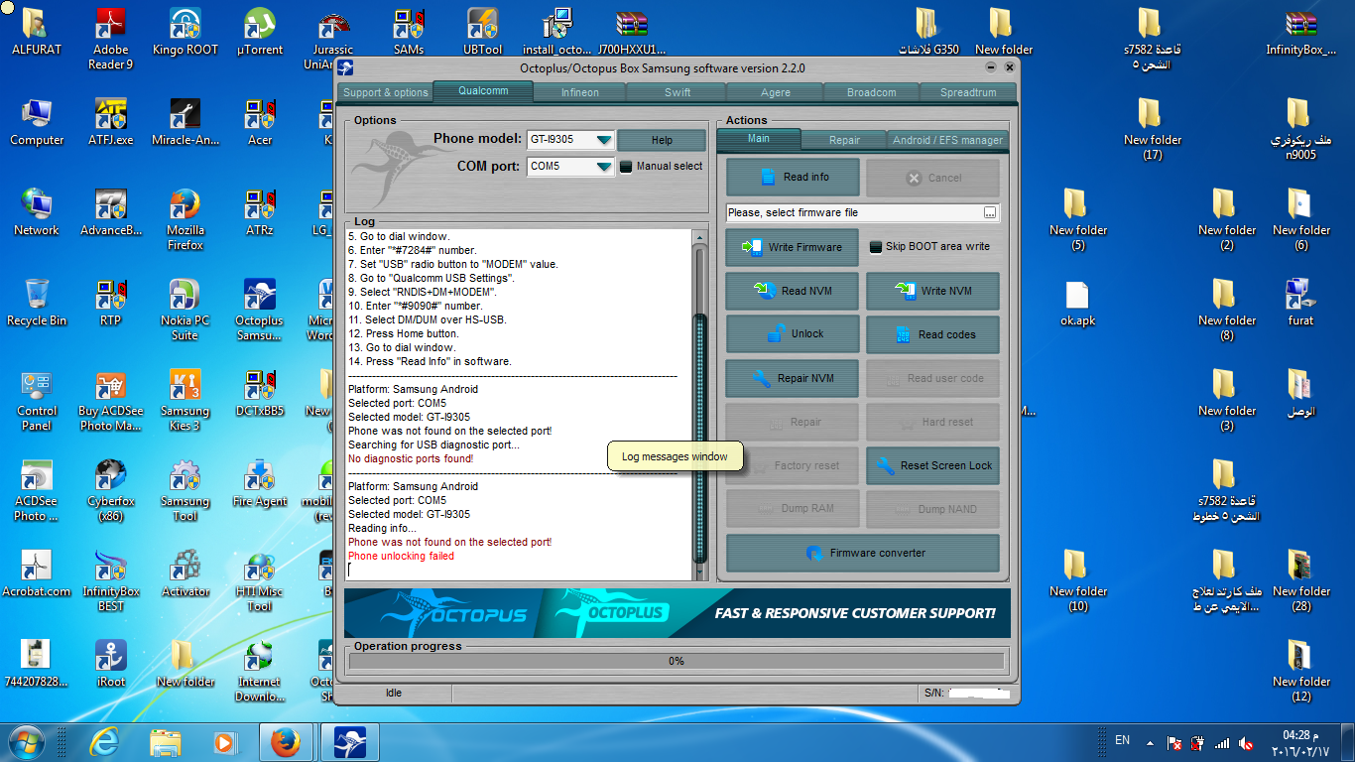Open the Firmware converter button
The height and width of the screenshot is (762, 1355).
863,554
